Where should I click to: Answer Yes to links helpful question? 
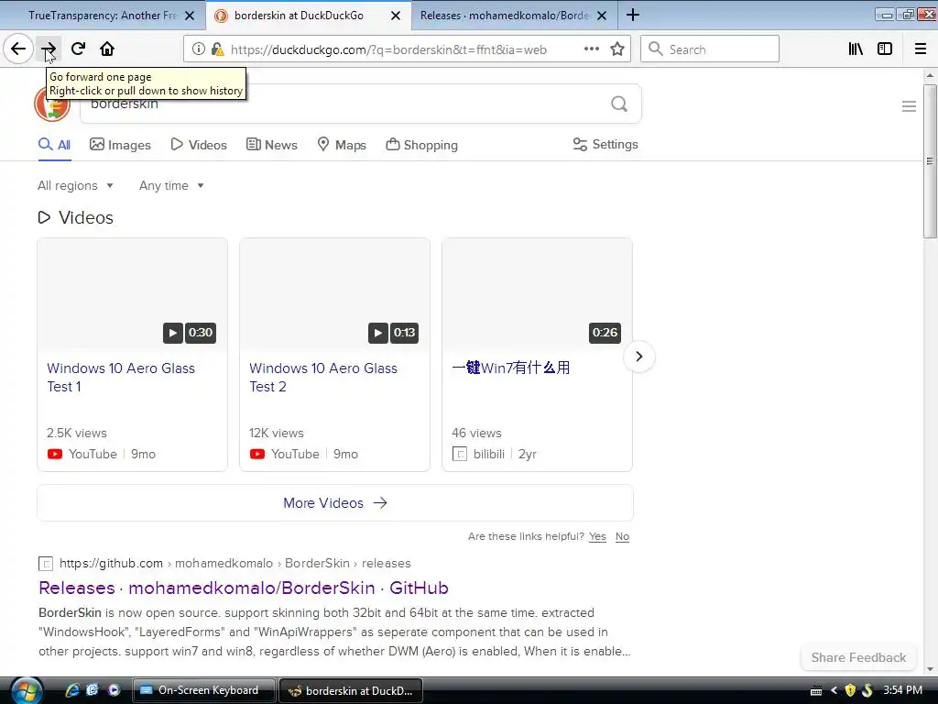597,536
